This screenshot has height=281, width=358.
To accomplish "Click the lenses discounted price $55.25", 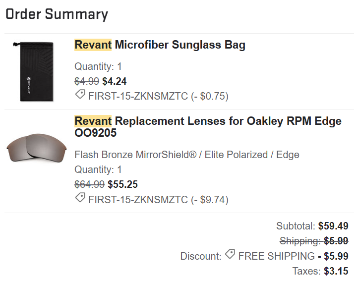I will pos(122,184).
